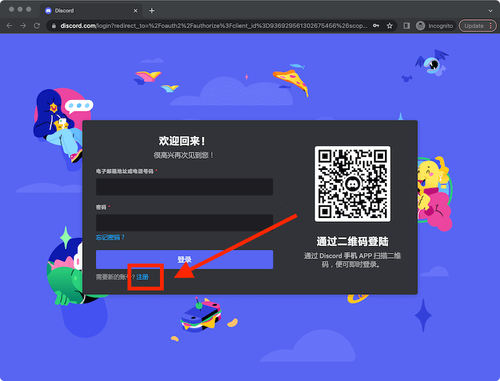500x381 pixels.
Task: Open the 注册 registration link
Action: point(142,276)
